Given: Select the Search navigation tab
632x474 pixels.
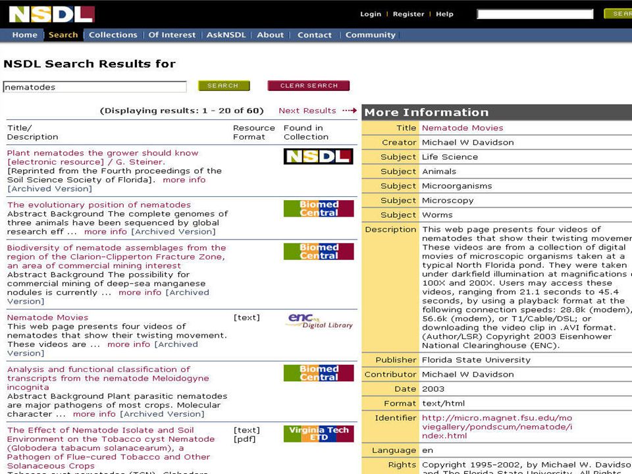Looking at the screenshot, I should 63,35.
